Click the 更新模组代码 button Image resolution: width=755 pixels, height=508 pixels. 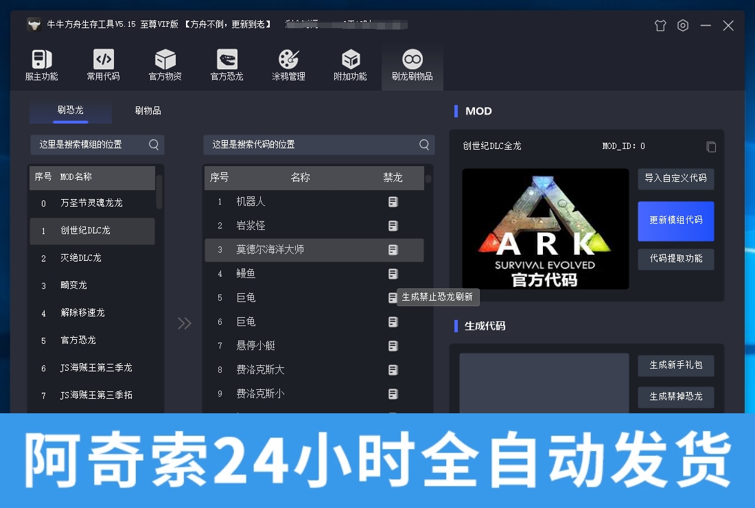675,221
